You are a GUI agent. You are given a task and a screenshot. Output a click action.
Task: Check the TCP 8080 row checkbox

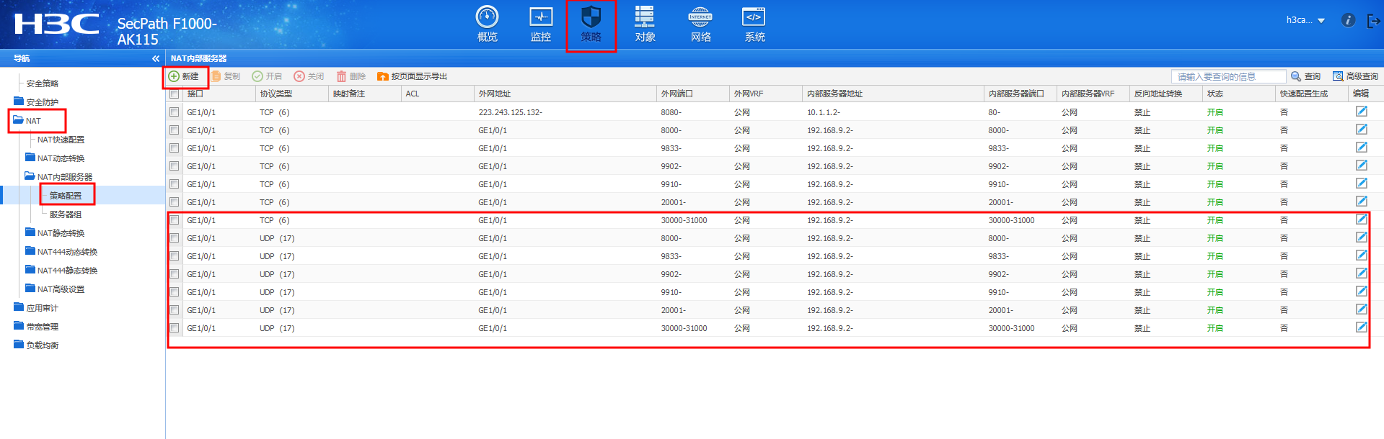coord(174,112)
